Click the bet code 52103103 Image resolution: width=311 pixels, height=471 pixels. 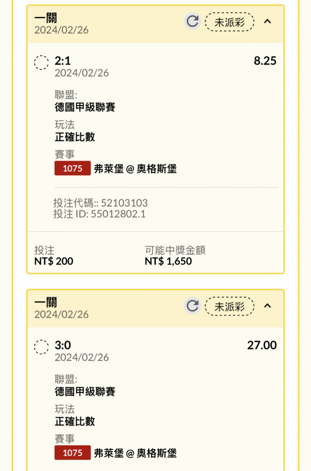[x=124, y=203]
